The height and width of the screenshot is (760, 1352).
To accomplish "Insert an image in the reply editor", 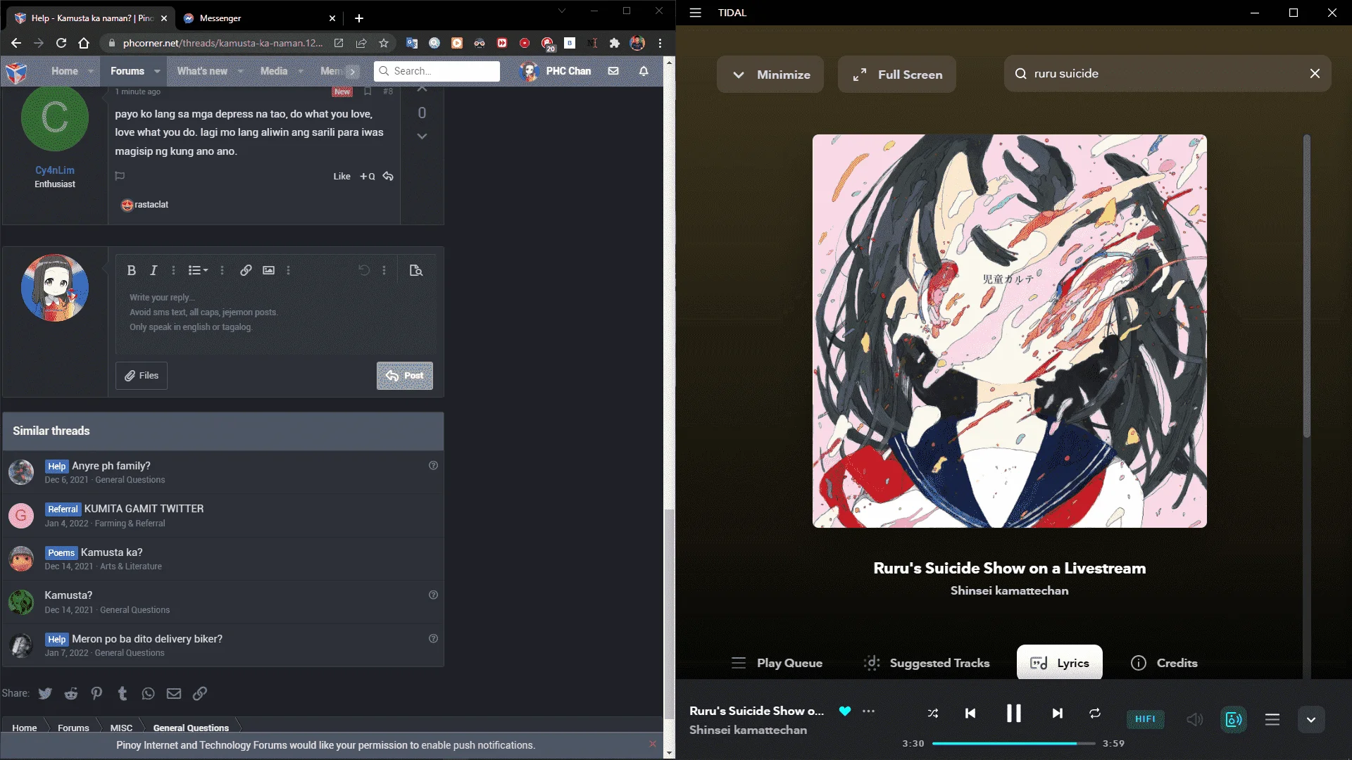I will [268, 270].
